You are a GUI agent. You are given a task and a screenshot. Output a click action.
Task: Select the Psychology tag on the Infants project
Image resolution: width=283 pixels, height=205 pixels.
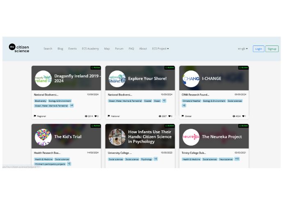146,159
